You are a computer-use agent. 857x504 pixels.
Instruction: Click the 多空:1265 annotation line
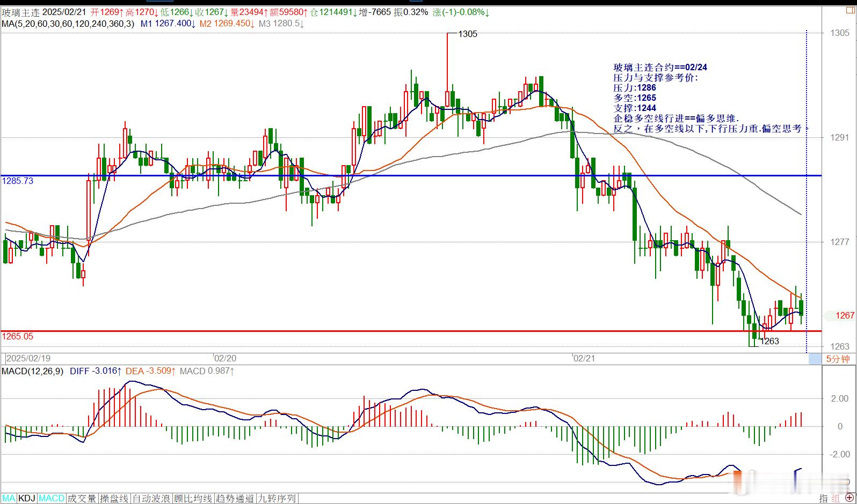(635, 98)
